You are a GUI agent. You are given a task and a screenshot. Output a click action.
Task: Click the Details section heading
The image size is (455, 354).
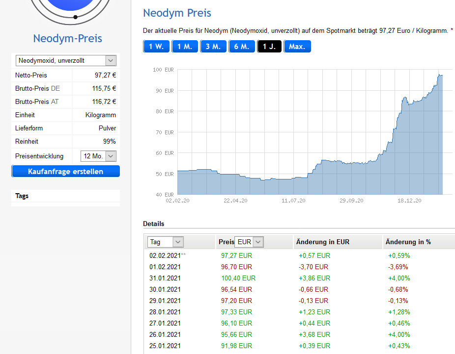click(x=153, y=224)
